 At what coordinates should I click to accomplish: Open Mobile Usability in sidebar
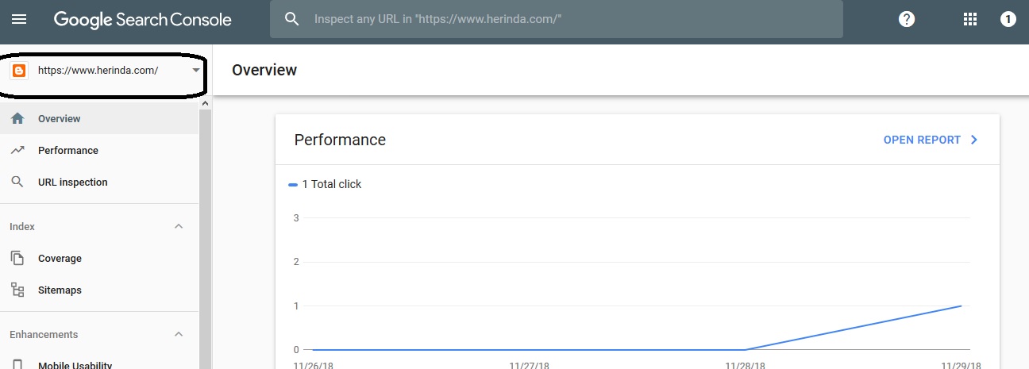(x=75, y=365)
